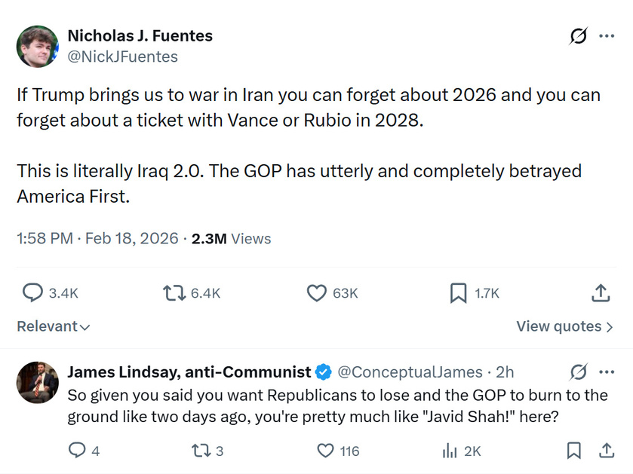Repost the main tweet with 6.4K reposts
The width and height of the screenshot is (633, 474).
pos(174,293)
